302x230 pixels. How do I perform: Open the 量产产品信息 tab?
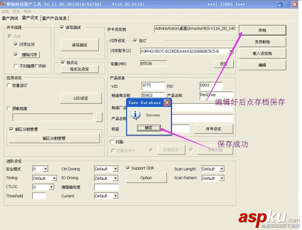coord(54,18)
